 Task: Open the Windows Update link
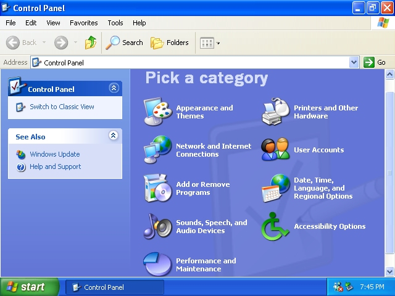(x=55, y=154)
